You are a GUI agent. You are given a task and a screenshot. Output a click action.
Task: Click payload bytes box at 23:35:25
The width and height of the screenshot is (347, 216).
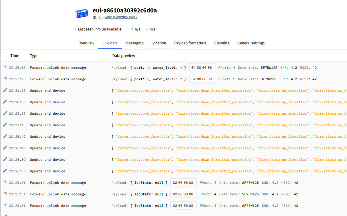coord(202,79)
